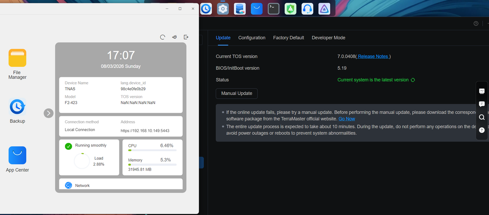The image size is (489, 215).
Task: Click the model value F2-423
Action: pos(71,103)
